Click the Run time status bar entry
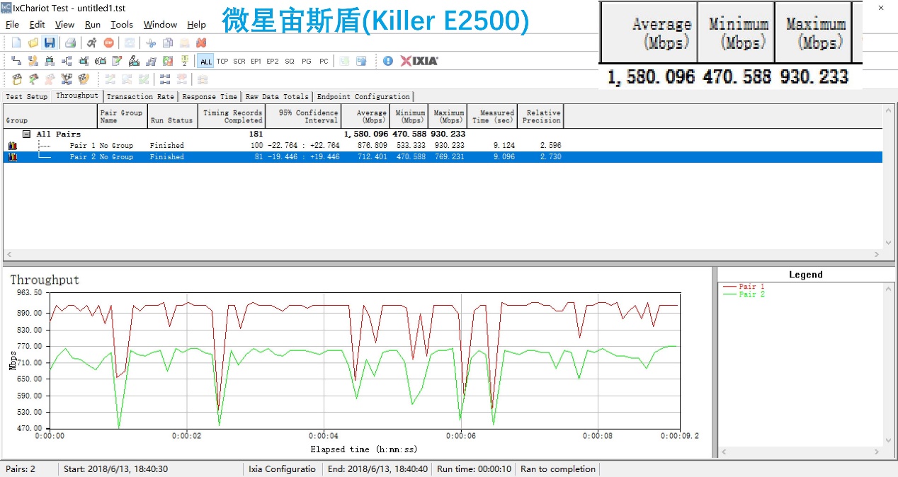 coord(474,469)
